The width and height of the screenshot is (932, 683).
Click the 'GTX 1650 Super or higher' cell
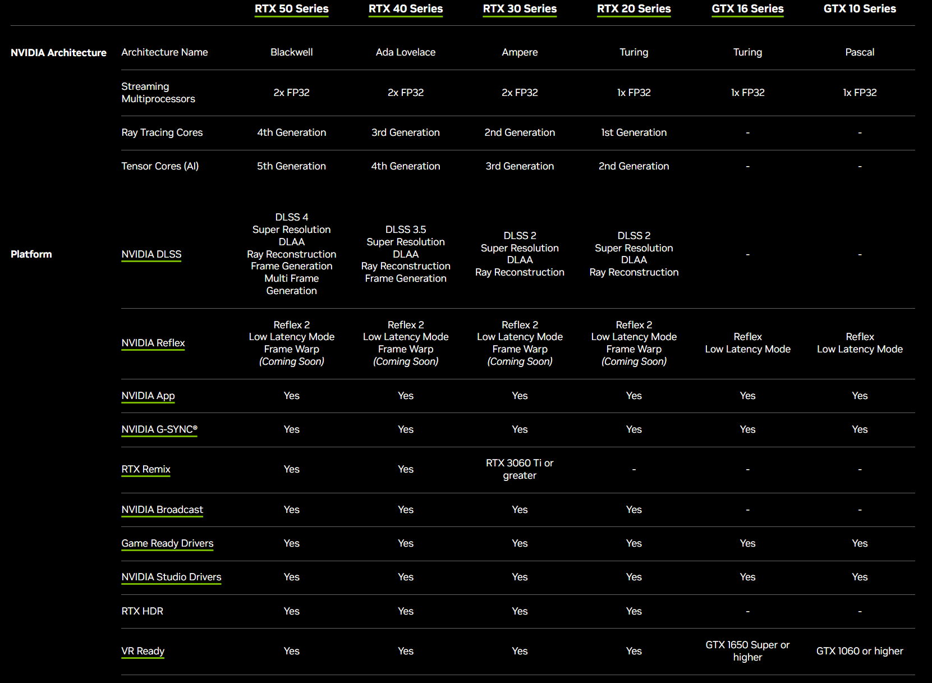point(747,651)
